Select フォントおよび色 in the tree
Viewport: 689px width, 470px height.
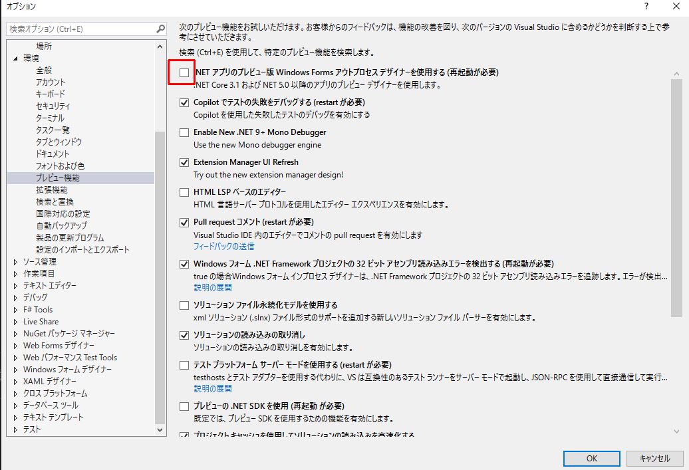pos(60,166)
